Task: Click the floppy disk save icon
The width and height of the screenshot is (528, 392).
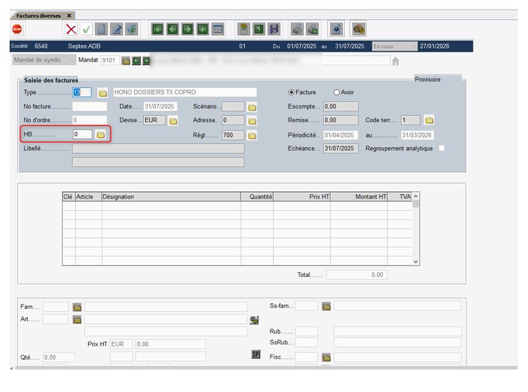Action: (274, 29)
